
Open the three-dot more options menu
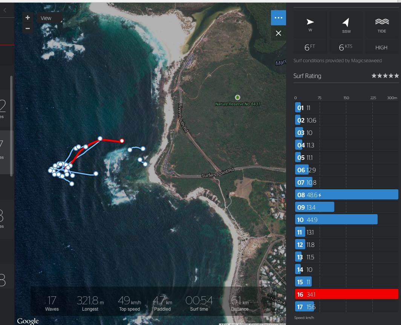coord(278,18)
